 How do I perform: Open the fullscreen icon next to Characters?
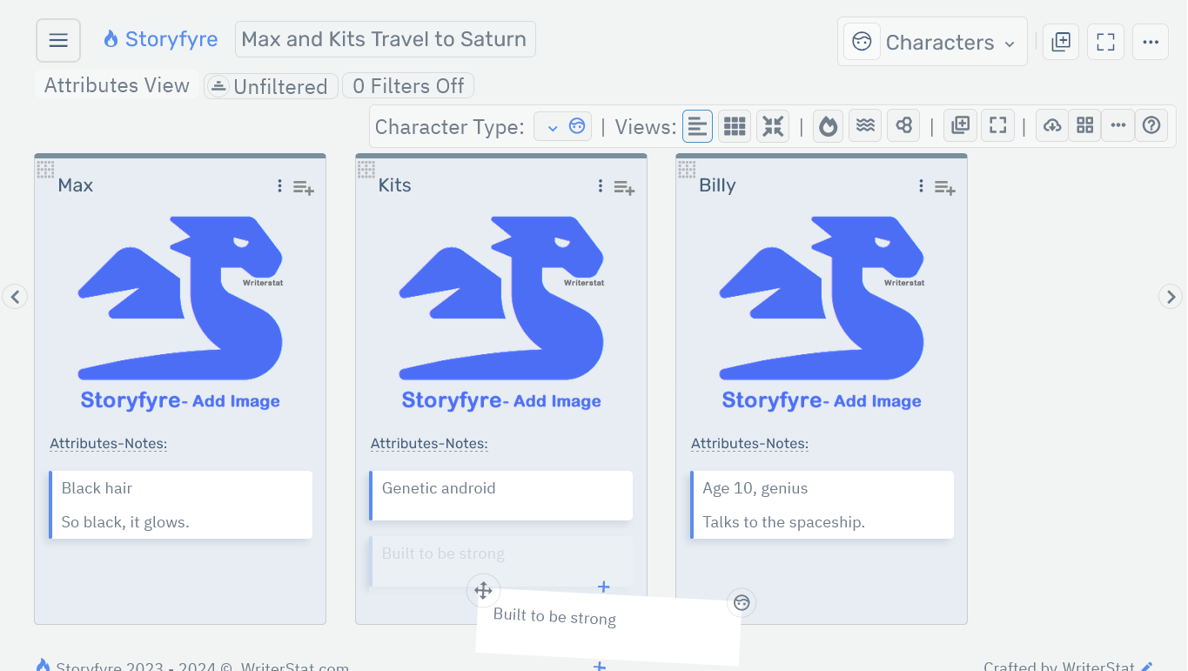coord(1105,41)
